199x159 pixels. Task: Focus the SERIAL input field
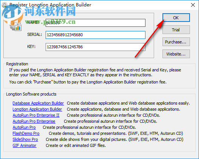click(95, 35)
